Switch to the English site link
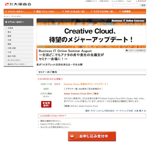The height and width of the screenshot is (143, 150). [129, 1]
